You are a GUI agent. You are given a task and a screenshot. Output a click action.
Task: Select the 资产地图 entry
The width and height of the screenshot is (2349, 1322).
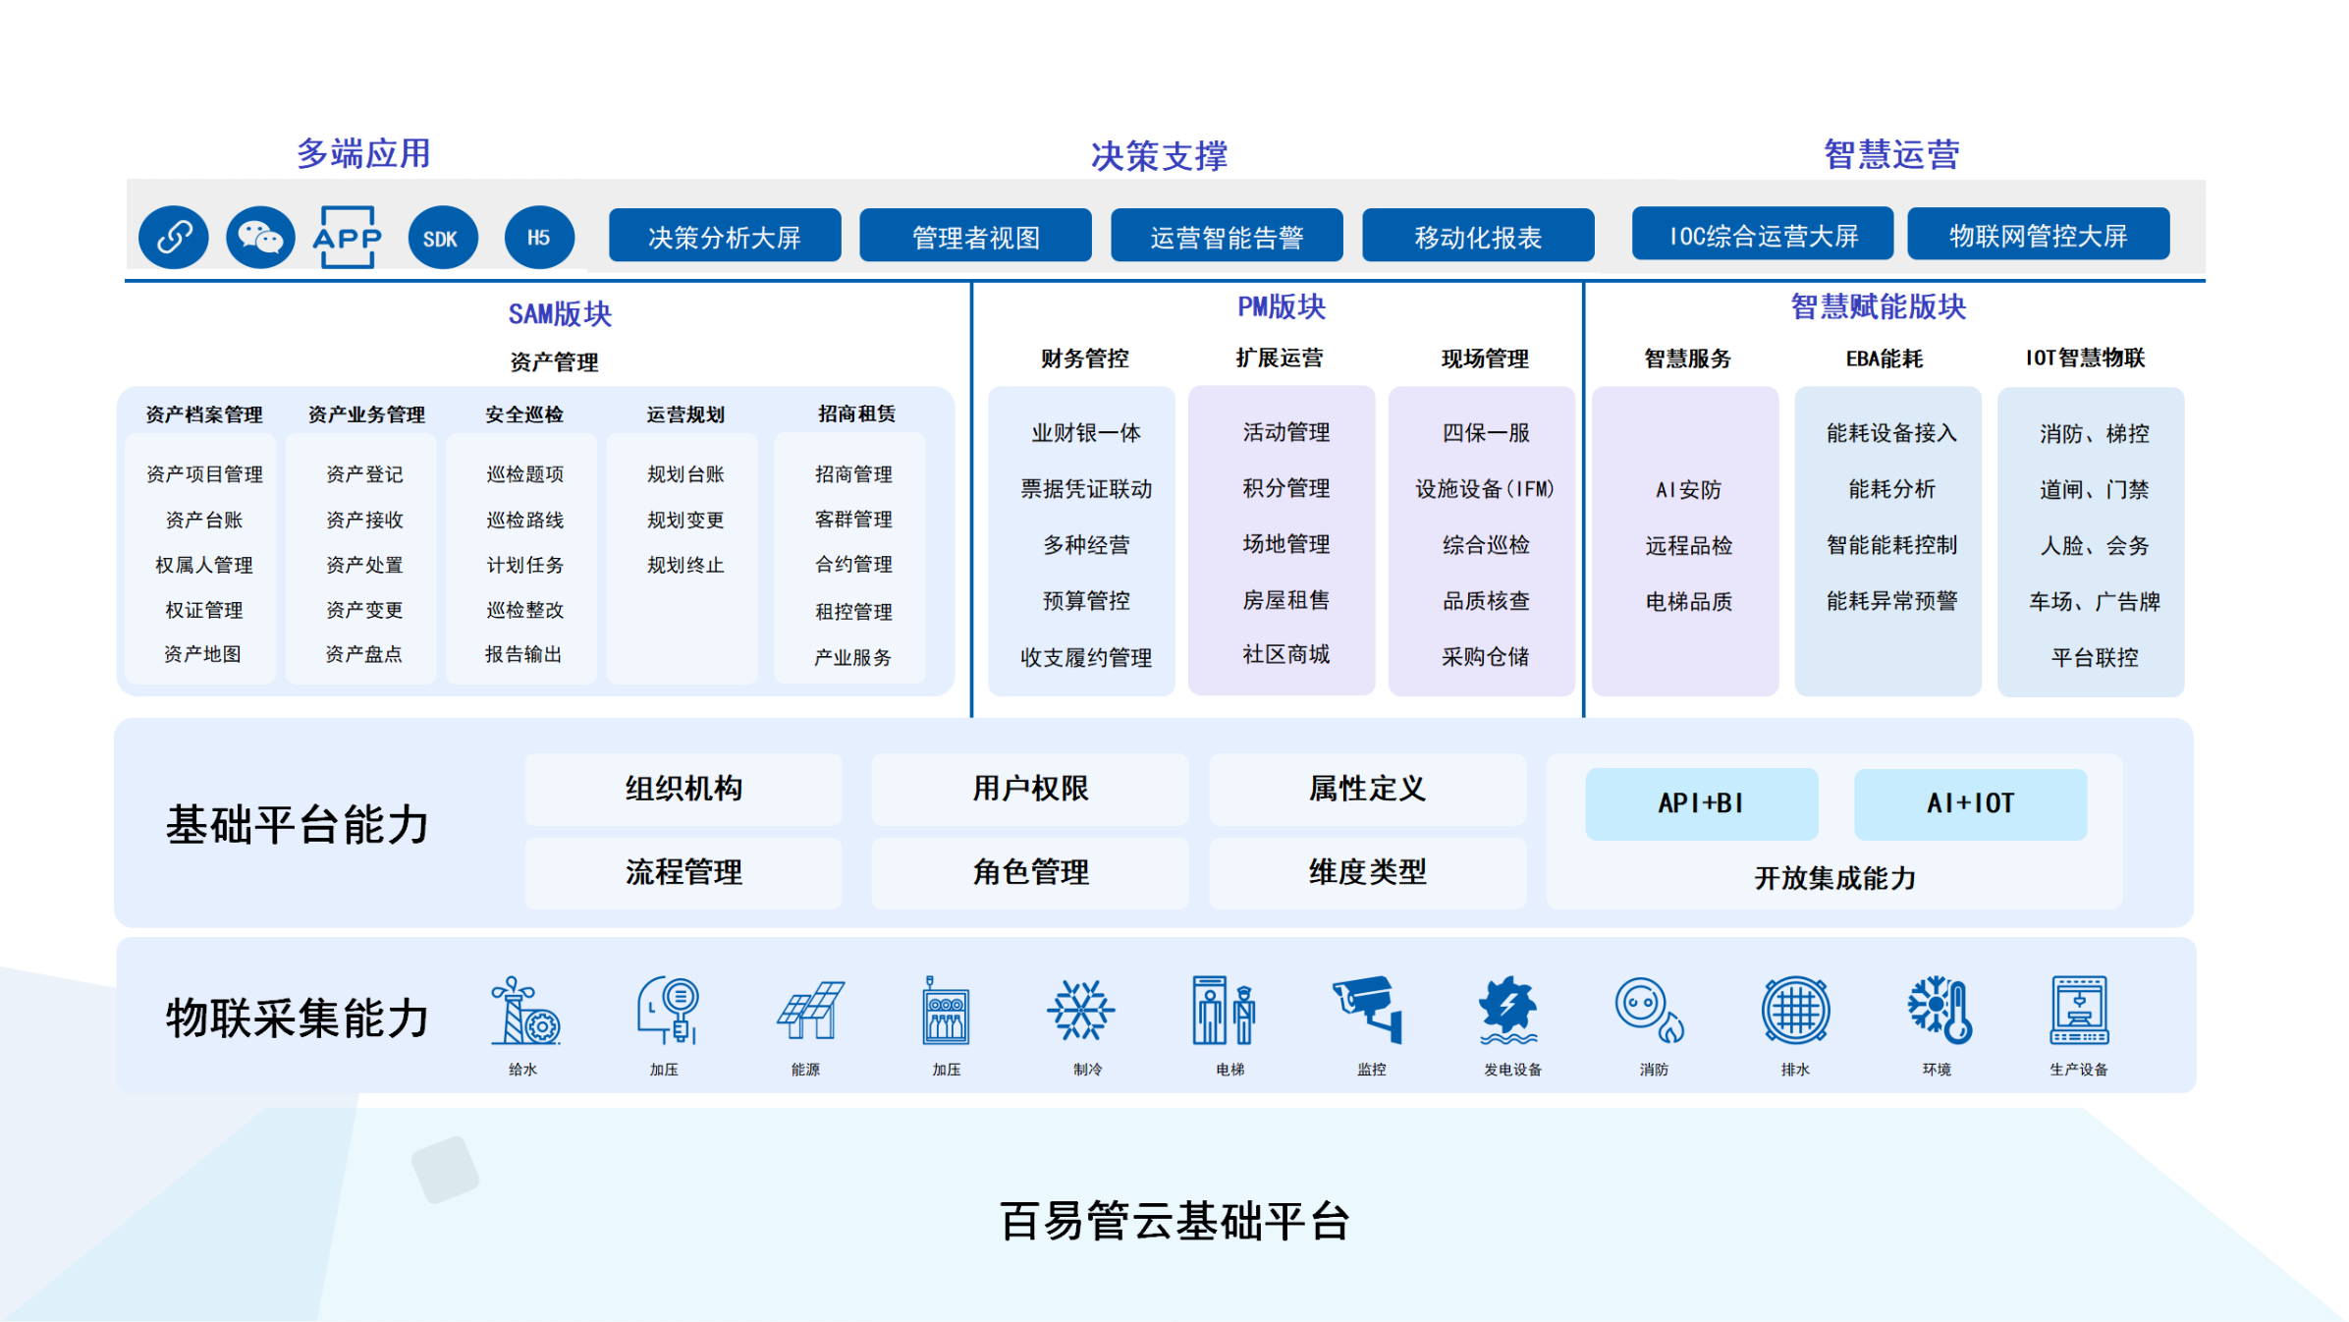pos(202,654)
